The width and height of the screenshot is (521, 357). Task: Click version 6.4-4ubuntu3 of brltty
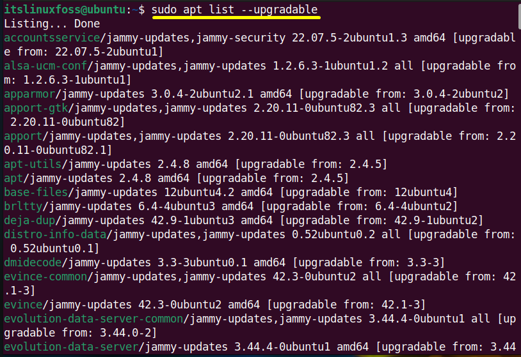177,206
